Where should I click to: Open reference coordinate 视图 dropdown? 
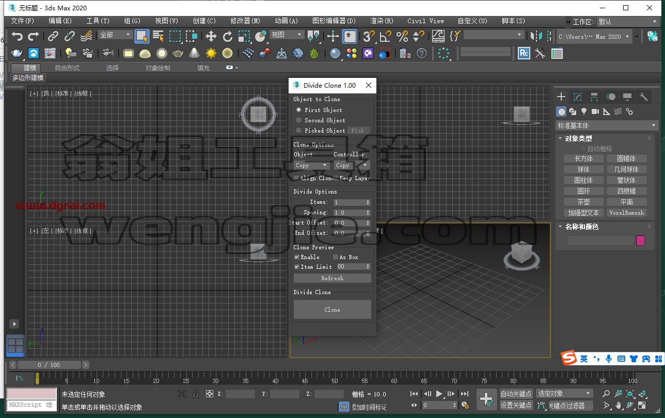coord(287,35)
